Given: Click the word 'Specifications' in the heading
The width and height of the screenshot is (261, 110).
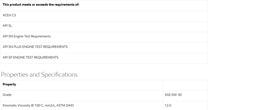Looking at the screenshot, I should click(59, 75).
